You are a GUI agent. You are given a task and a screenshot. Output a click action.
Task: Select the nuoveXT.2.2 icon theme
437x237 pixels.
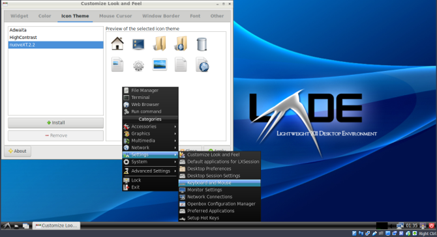click(x=55, y=45)
